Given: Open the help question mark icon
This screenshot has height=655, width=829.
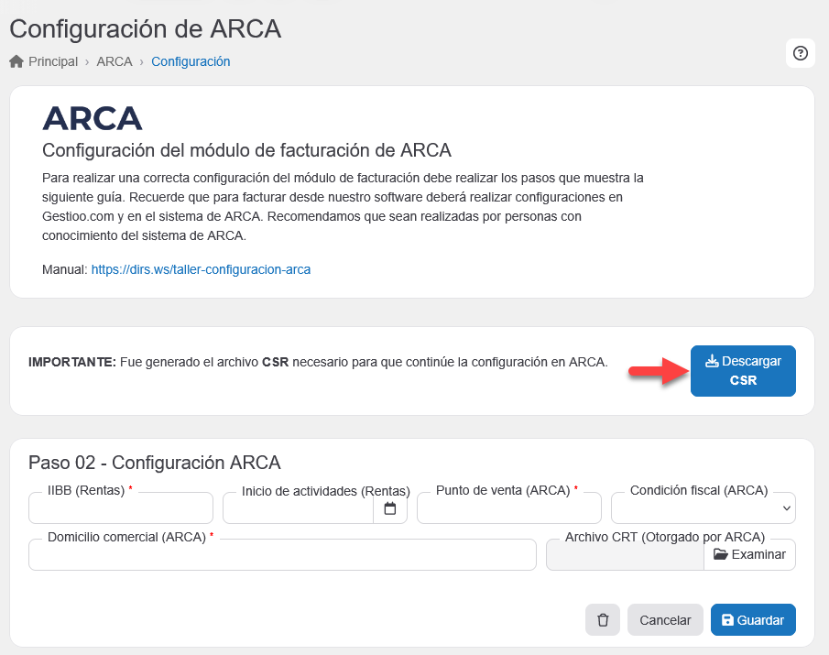Looking at the screenshot, I should point(800,53).
